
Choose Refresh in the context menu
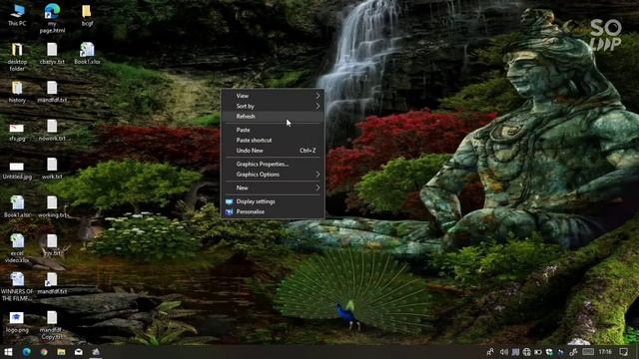(273, 117)
